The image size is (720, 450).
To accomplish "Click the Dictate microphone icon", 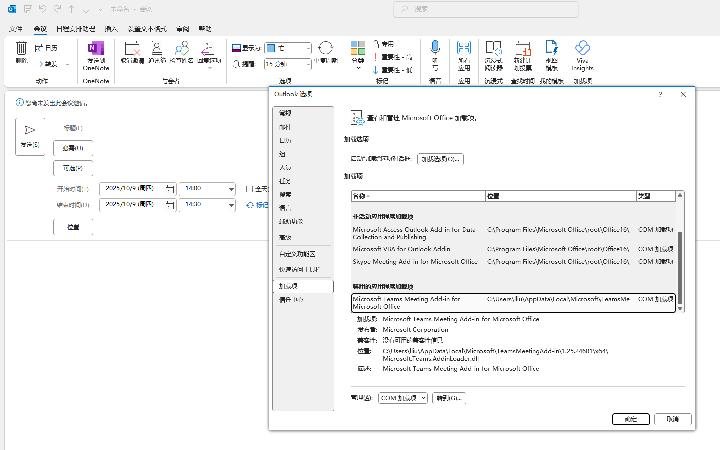I will [x=435, y=48].
